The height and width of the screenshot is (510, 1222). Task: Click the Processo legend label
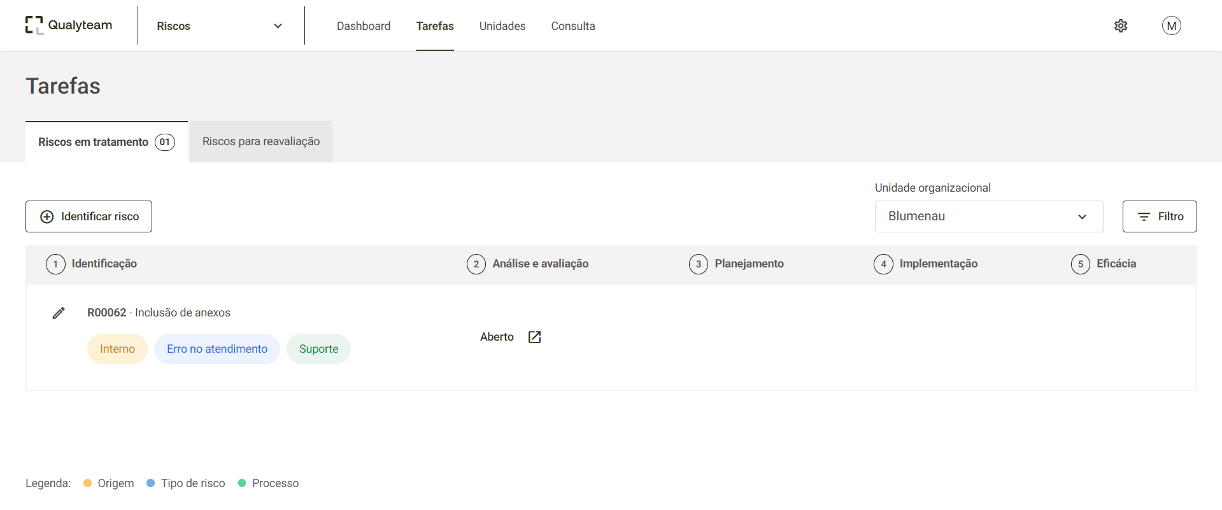(x=276, y=483)
